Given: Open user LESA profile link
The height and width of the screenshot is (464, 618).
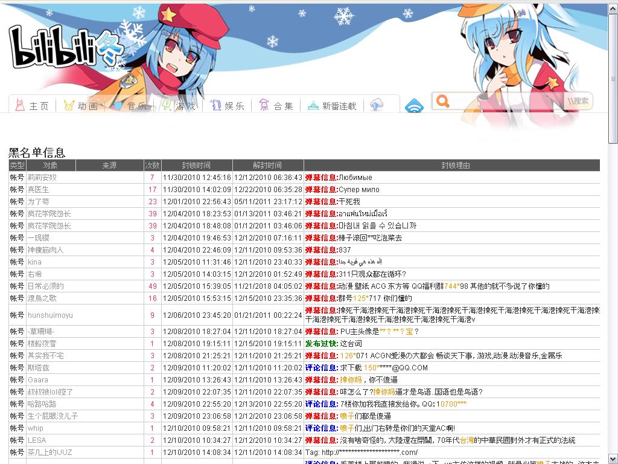Looking at the screenshot, I should [37, 440].
